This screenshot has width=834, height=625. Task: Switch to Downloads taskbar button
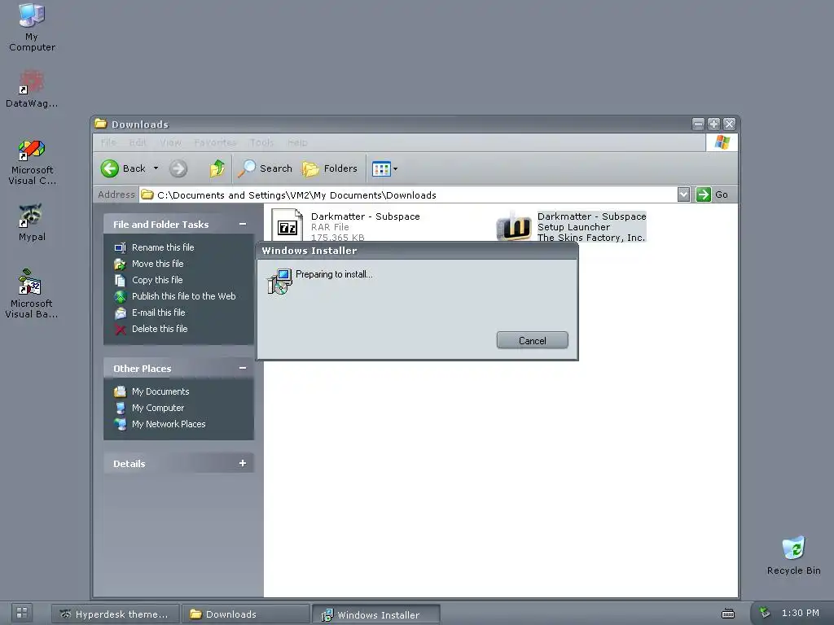tap(245, 614)
